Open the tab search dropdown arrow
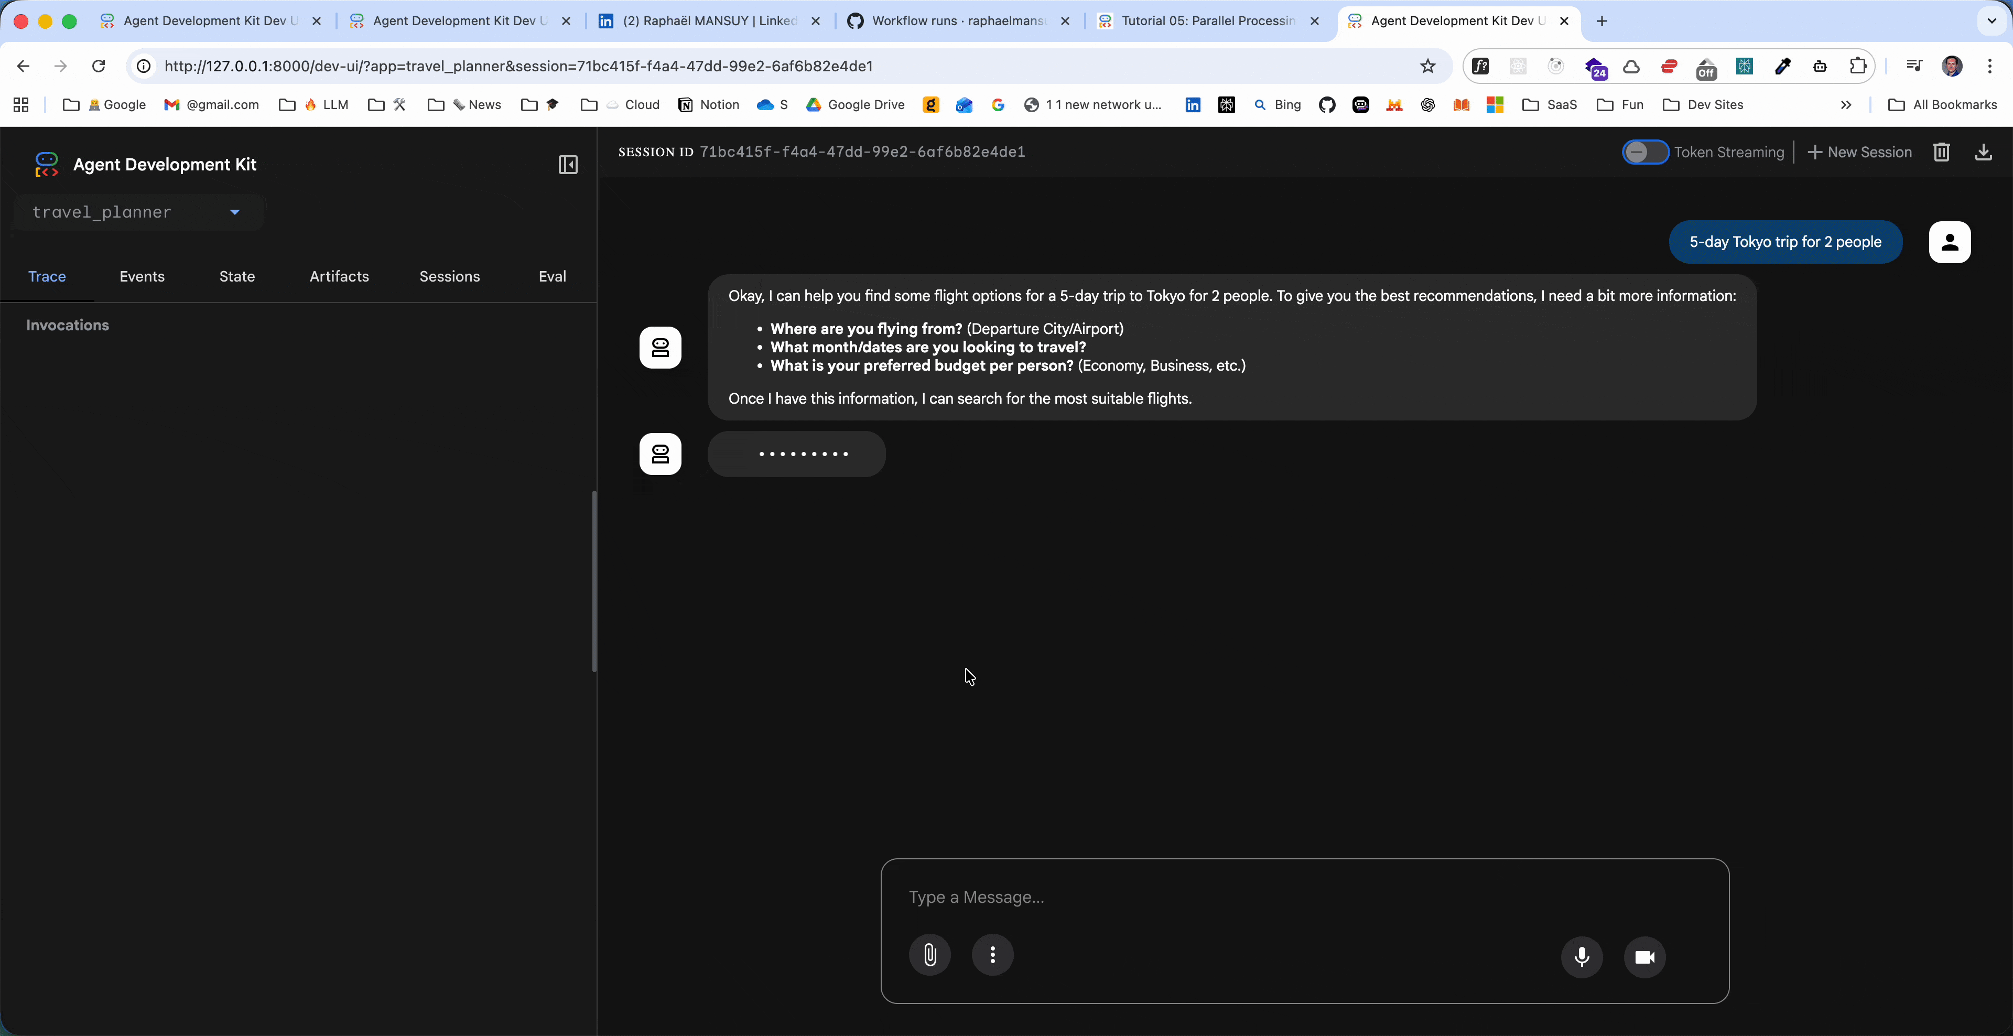The image size is (2013, 1036). pos(1992,21)
